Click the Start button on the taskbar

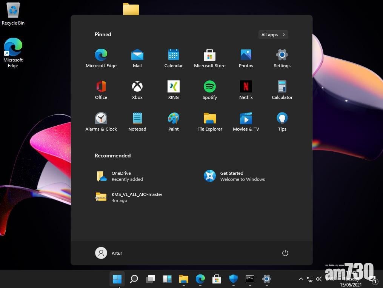[117, 279]
